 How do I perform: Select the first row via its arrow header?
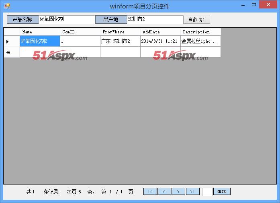click(x=12, y=41)
